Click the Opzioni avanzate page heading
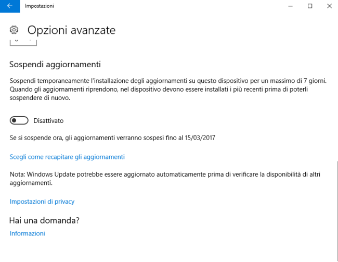Screen dimensions: 338x262 point(71,30)
